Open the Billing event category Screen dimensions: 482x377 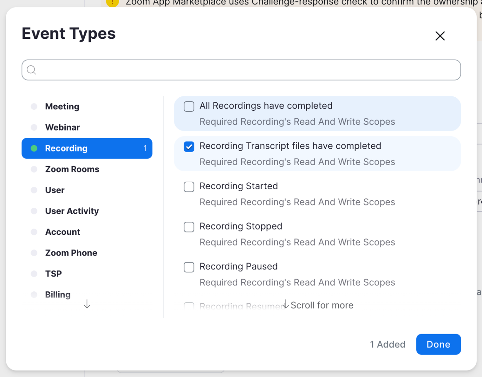coord(58,295)
